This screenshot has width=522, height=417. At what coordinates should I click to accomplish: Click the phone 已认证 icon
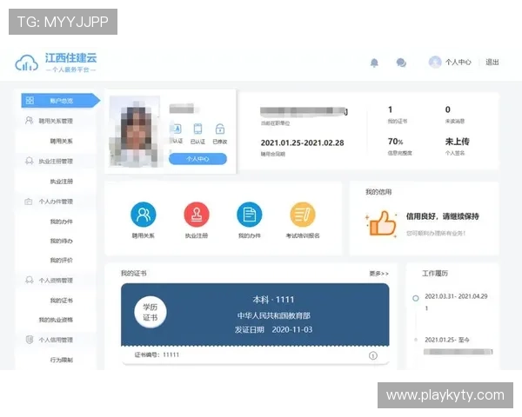coord(197,129)
